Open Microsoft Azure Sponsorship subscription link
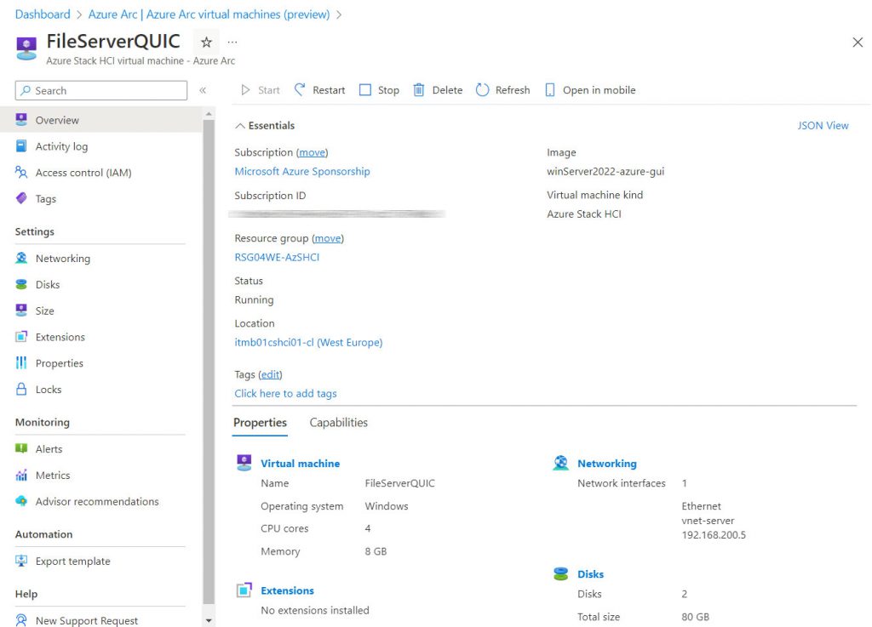 pos(302,171)
